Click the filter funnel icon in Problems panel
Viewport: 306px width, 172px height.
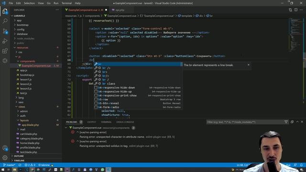(x=286, y=122)
